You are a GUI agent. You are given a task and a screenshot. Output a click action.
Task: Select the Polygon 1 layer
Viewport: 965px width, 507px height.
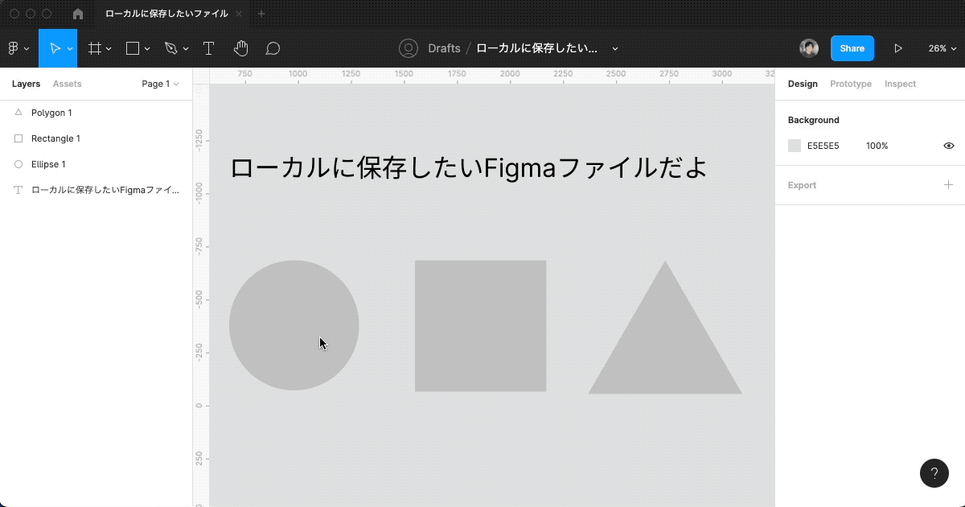pos(51,113)
